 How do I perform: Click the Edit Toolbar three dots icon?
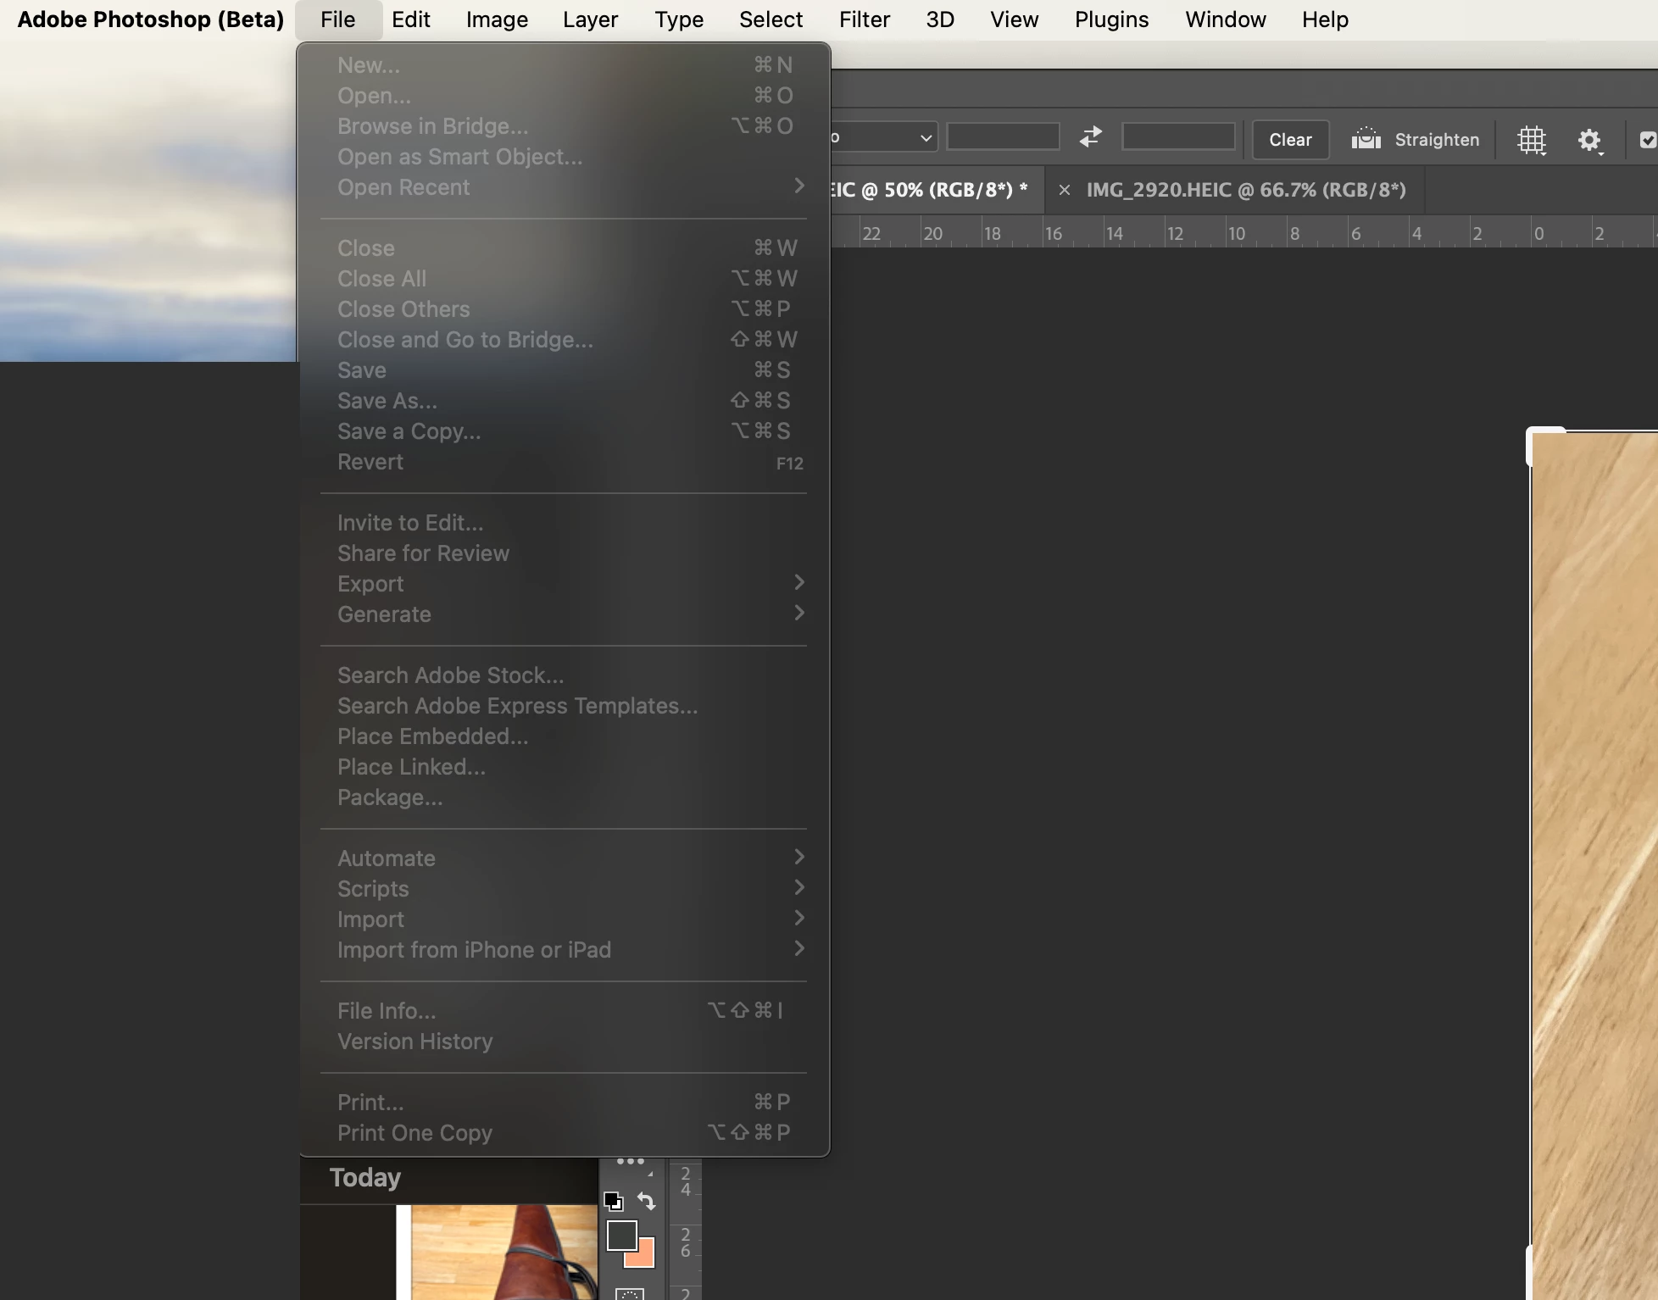[631, 1161]
